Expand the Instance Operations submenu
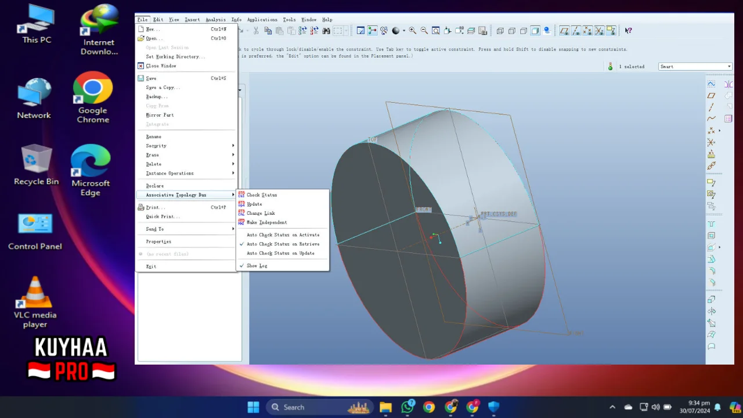This screenshot has height=418, width=743. 186,173
